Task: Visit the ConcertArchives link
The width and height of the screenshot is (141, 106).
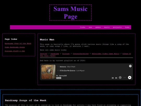Action: tap(81, 54)
